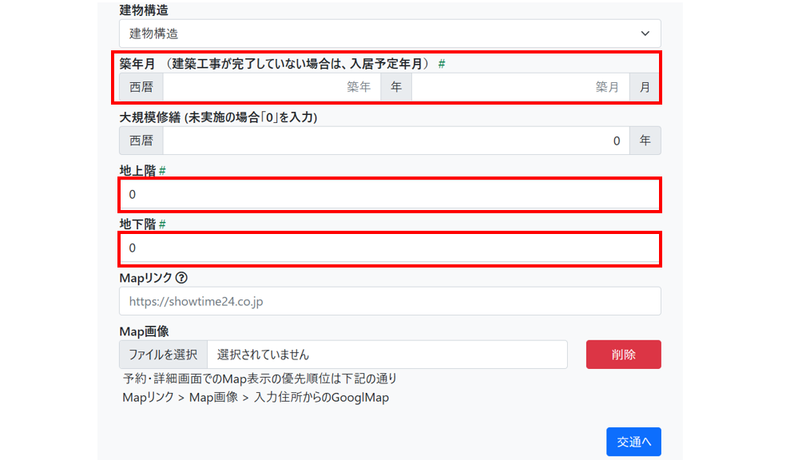This screenshot has height=460, width=790.
Task: Click the chevron arrow in 建物構造 dropdown
Action: pos(645,34)
